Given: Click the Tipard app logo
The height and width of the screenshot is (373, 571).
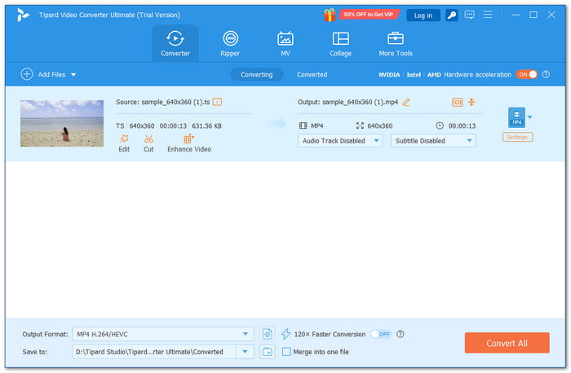Looking at the screenshot, I should click(23, 15).
